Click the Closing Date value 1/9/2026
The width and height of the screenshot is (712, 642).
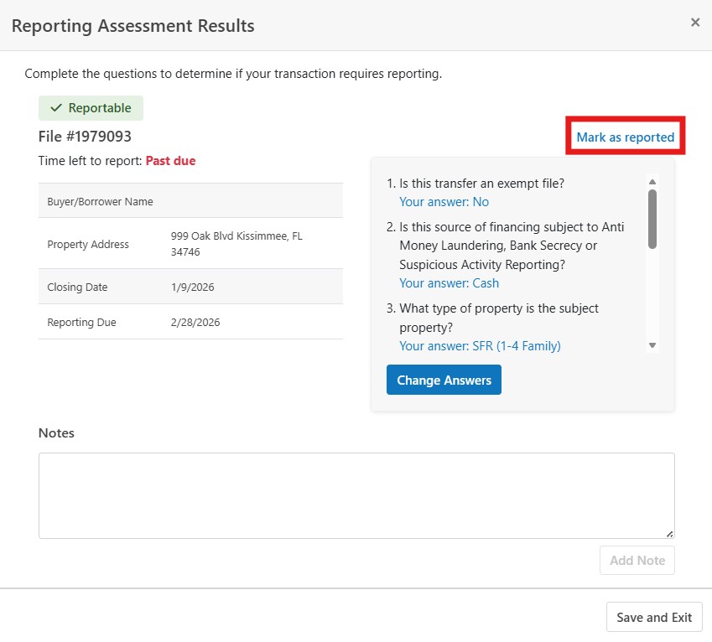point(192,287)
